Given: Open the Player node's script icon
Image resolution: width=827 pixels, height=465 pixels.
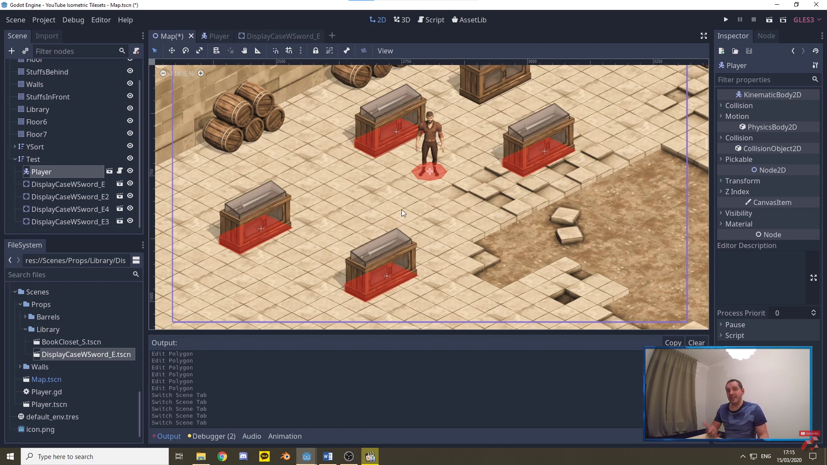Looking at the screenshot, I should click(x=120, y=171).
